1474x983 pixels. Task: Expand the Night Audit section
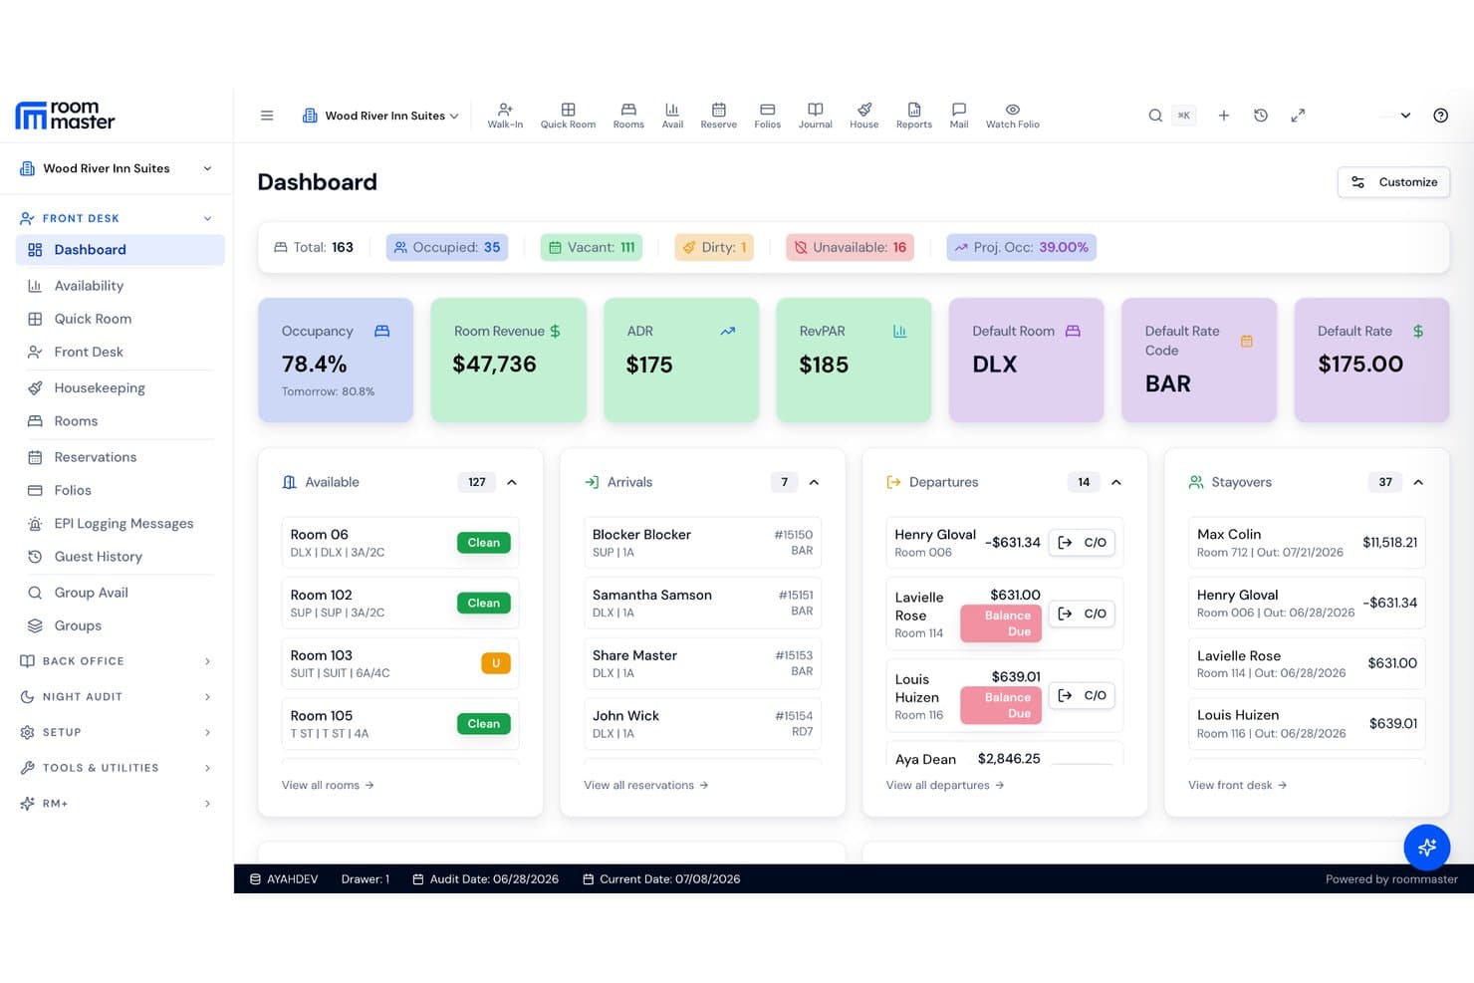tap(117, 697)
